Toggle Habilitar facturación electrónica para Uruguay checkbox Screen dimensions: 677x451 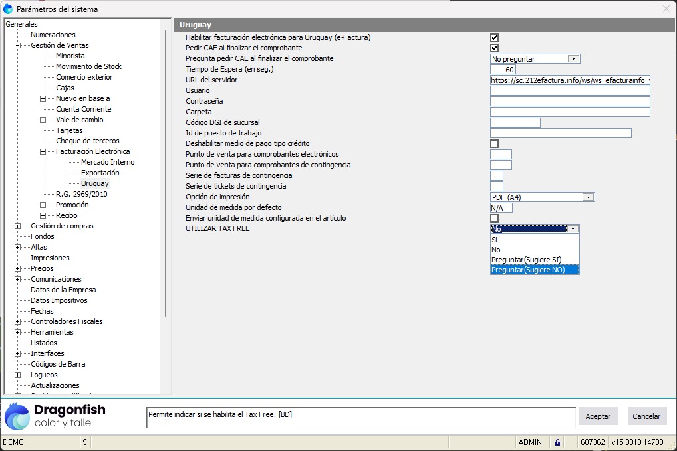pyautogui.click(x=494, y=38)
